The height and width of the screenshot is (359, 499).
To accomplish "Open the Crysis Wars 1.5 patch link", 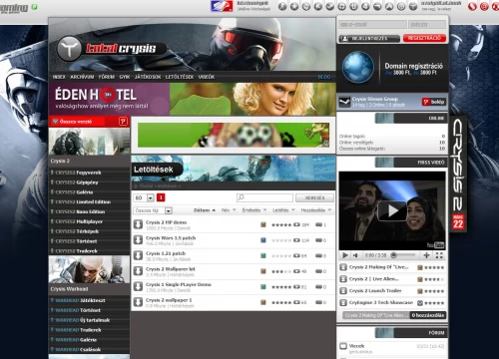I will pyautogui.click(x=171, y=238).
